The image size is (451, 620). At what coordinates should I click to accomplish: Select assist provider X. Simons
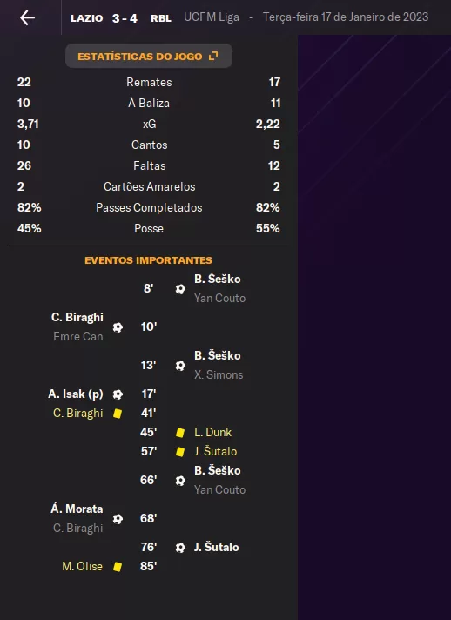(x=219, y=374)
